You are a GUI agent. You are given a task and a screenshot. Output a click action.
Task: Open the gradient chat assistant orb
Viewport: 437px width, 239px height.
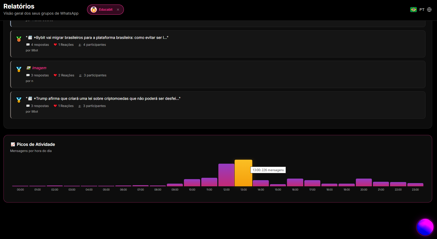pyautogui.click(x=425, y=227)
